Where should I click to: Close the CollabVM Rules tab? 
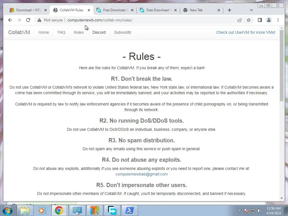(89, 10)
